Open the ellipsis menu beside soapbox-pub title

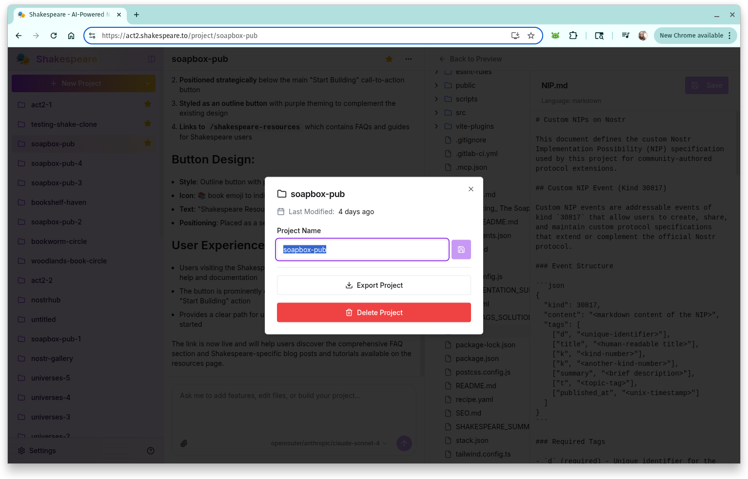(409, 59)
